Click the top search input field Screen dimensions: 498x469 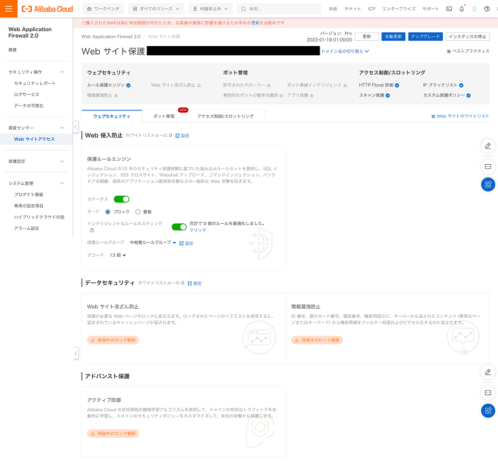coord(279,9)
